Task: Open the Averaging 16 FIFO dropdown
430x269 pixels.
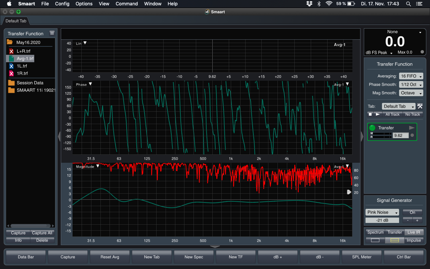Action: click(x=411, y=76)
